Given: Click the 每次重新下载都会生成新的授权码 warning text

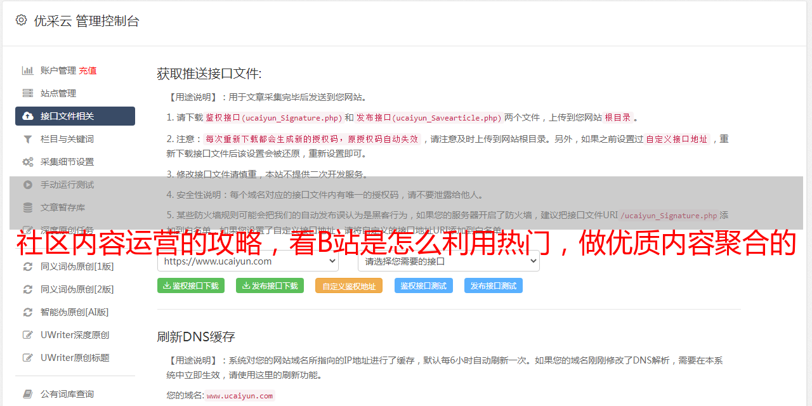Looking at the screenshot, I should (312, 139).
